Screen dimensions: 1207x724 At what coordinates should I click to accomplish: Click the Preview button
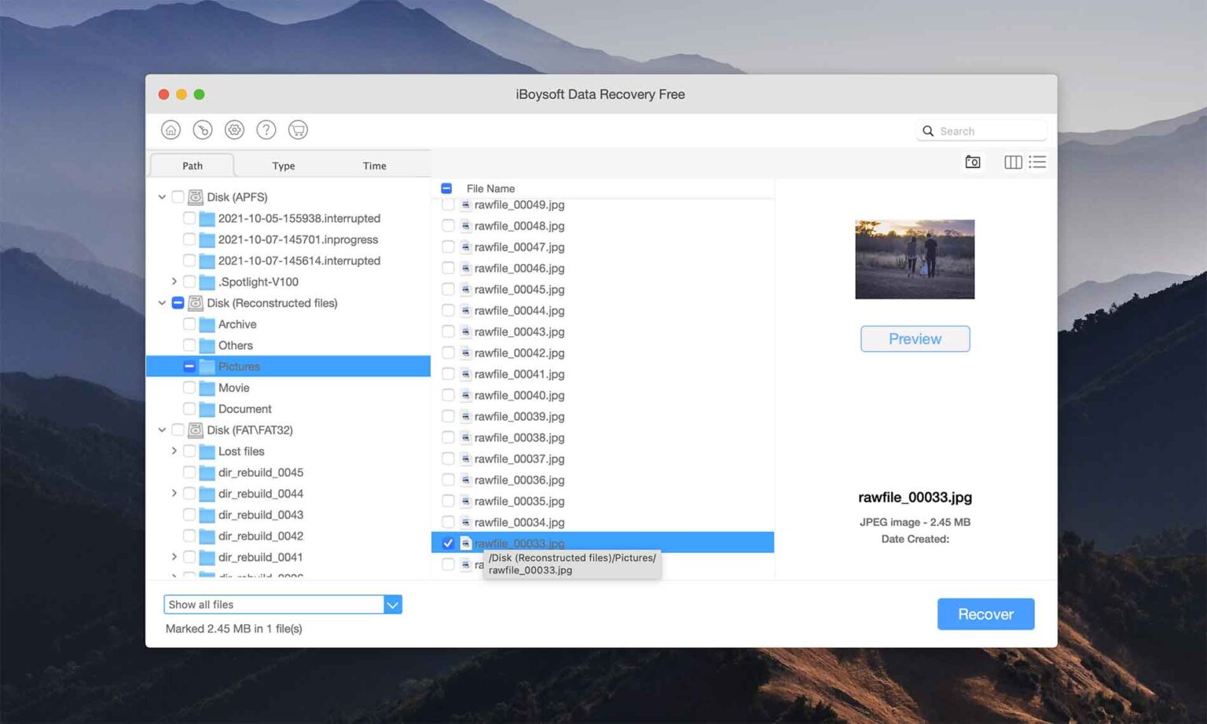(915, 338)
